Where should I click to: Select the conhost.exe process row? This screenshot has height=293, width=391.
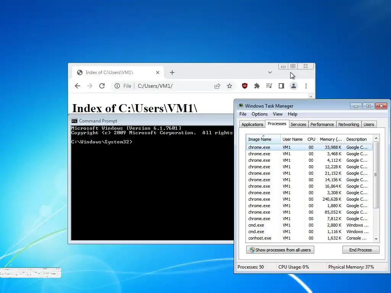click(309, 238)
